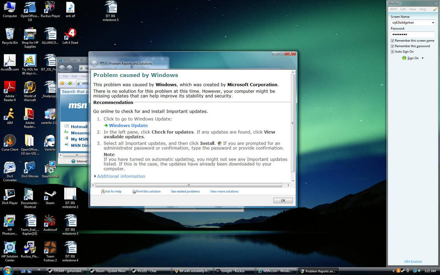Open the AHH menu in AIM window
Image resolution: width=440 pixels, height=275 pixels.
click(393, 9)
